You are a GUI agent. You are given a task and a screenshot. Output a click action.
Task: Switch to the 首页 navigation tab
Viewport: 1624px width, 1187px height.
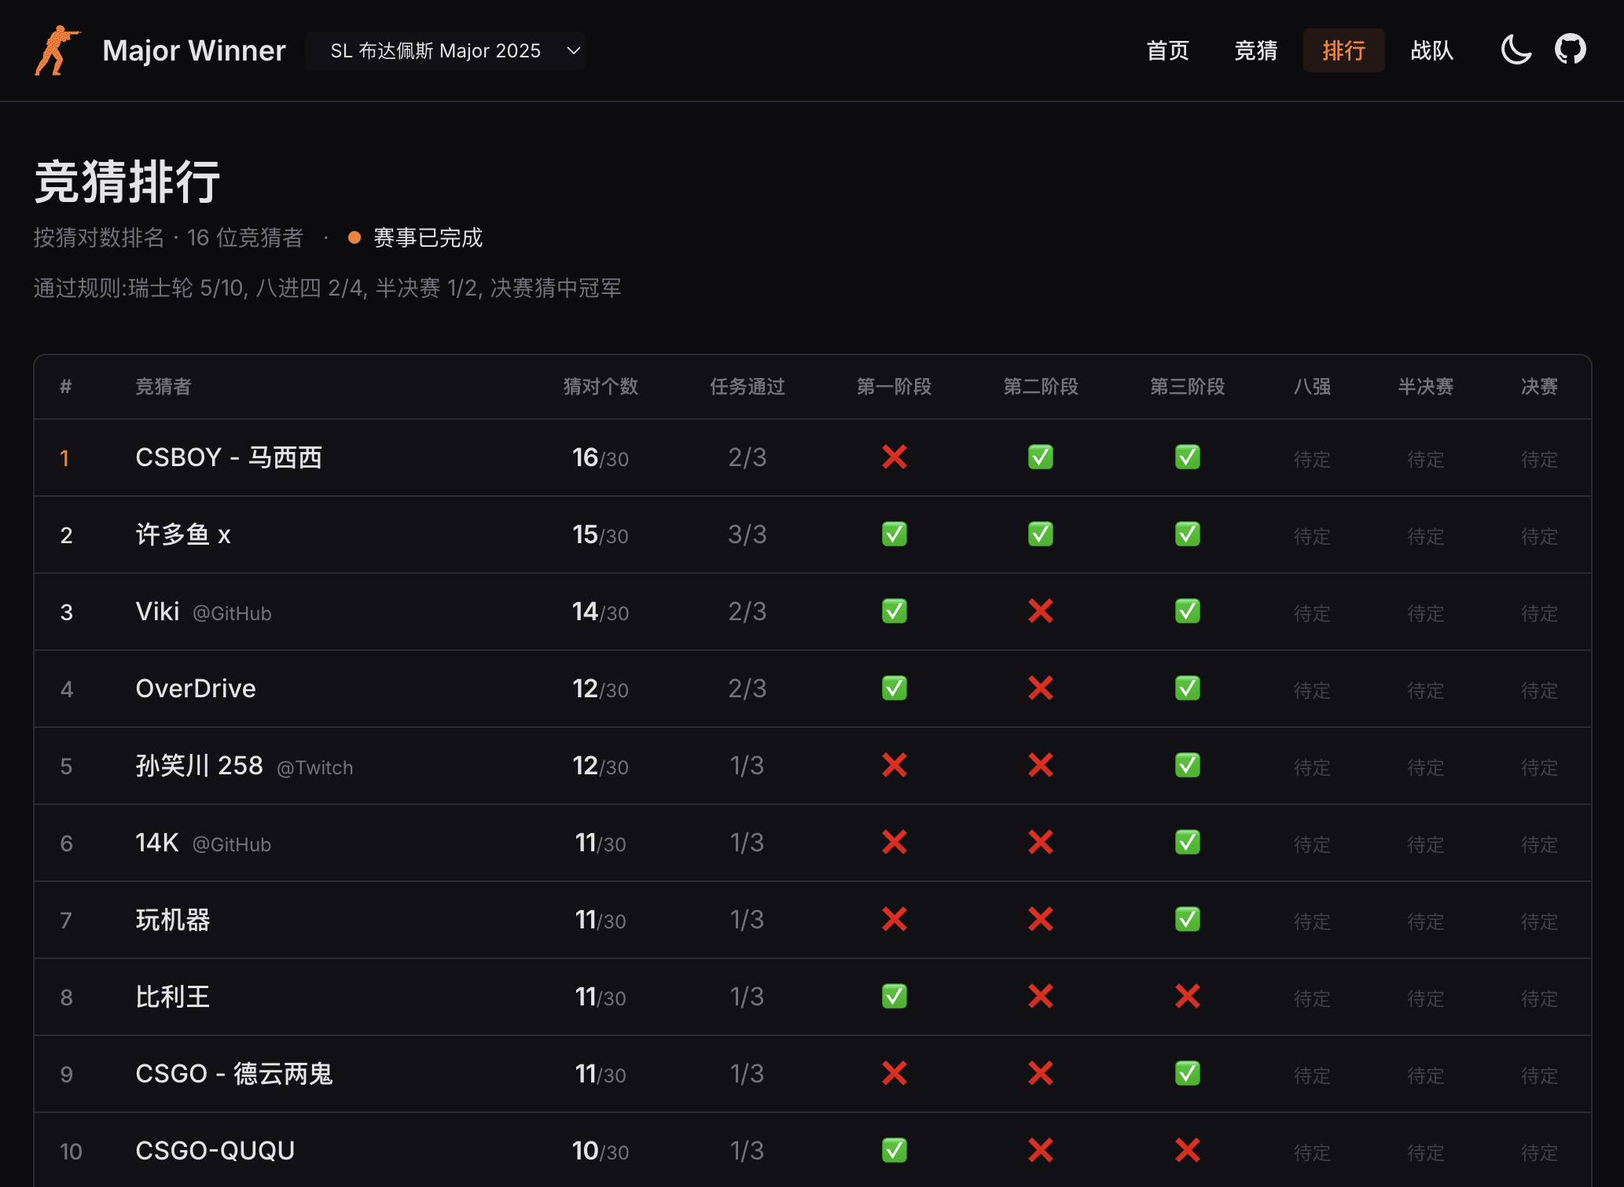pos(1167,50)
